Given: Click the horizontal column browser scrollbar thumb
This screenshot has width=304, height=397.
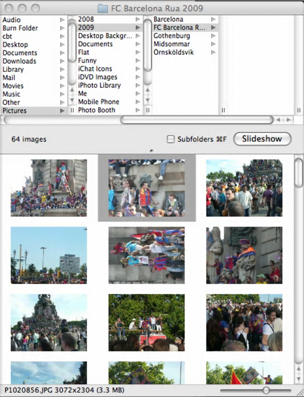Looking at the screenshot, I should pyautogui.click(x=197, y=120).
